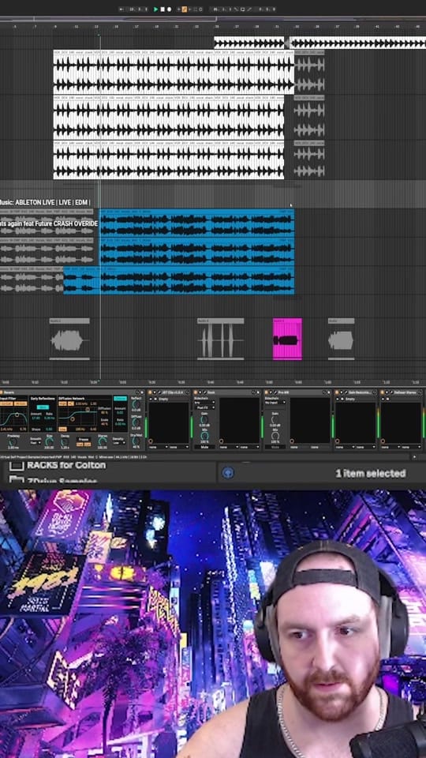Open the Reverb Smooth dropdown
This screenshot has height=758, width=426.
click(x=35, y=443)
